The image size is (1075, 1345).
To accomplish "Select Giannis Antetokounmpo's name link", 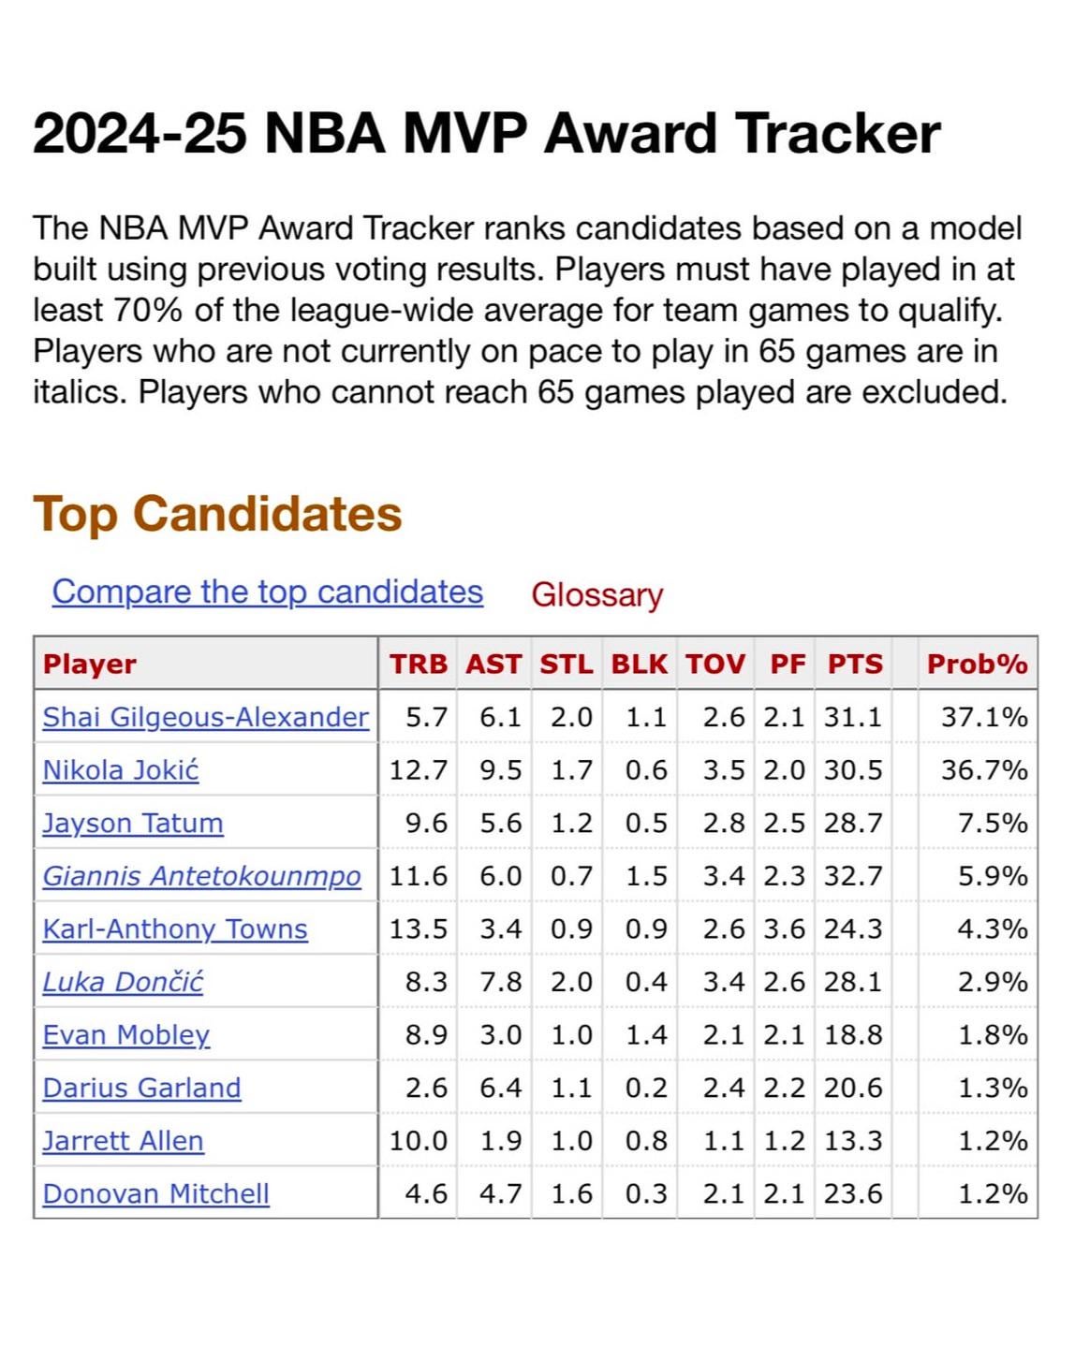I will (201, 876).
